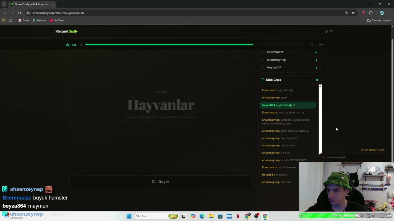Click the highlighted beyza864 çiçek böceği message
This screenshot has width=394, height=221.
288,105
